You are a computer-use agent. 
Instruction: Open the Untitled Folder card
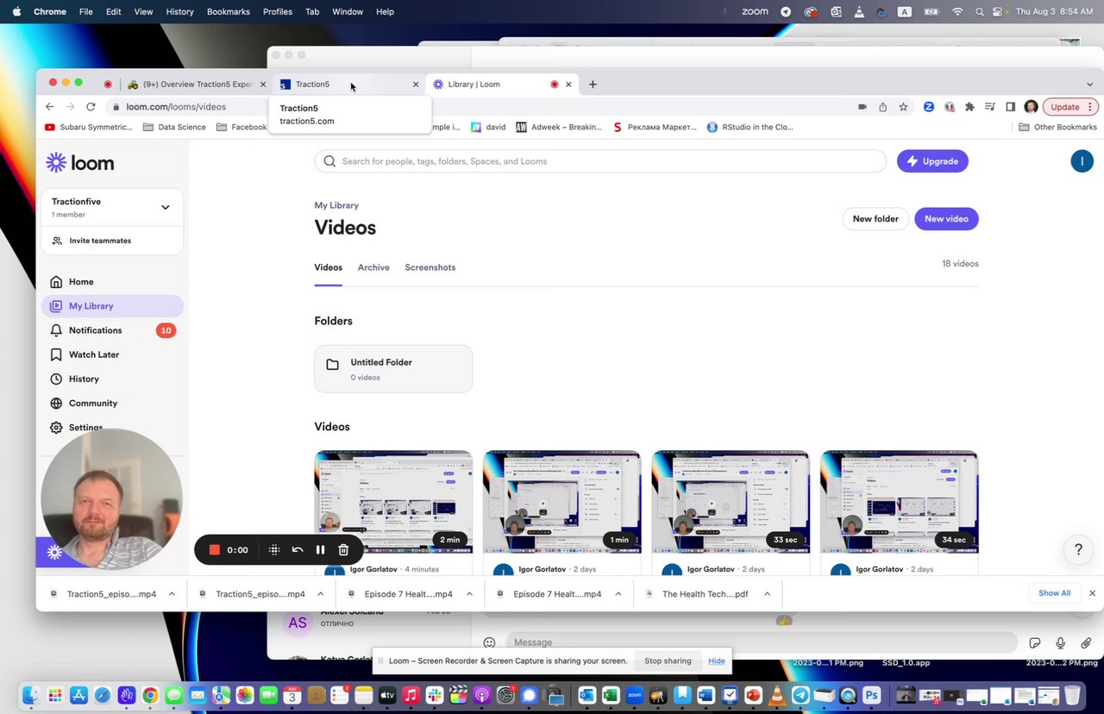(393, 369)
